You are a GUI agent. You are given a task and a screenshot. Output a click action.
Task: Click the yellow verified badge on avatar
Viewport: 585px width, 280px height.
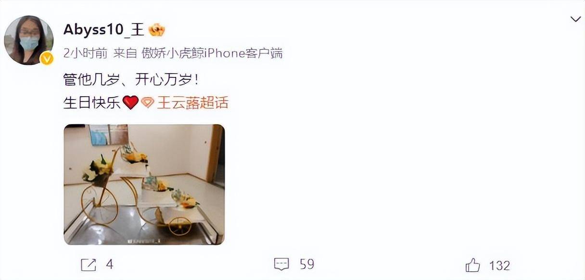[x=47, y=59]
